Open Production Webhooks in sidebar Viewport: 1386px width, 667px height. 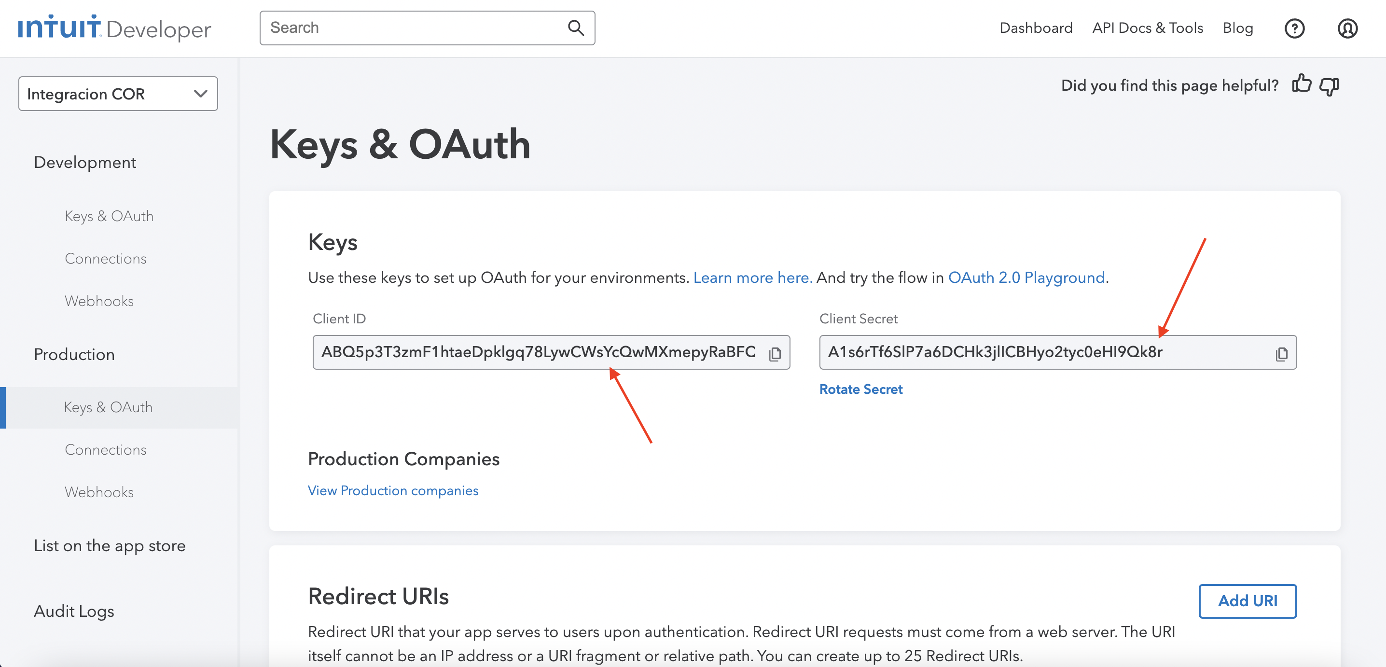pos(99,492)
